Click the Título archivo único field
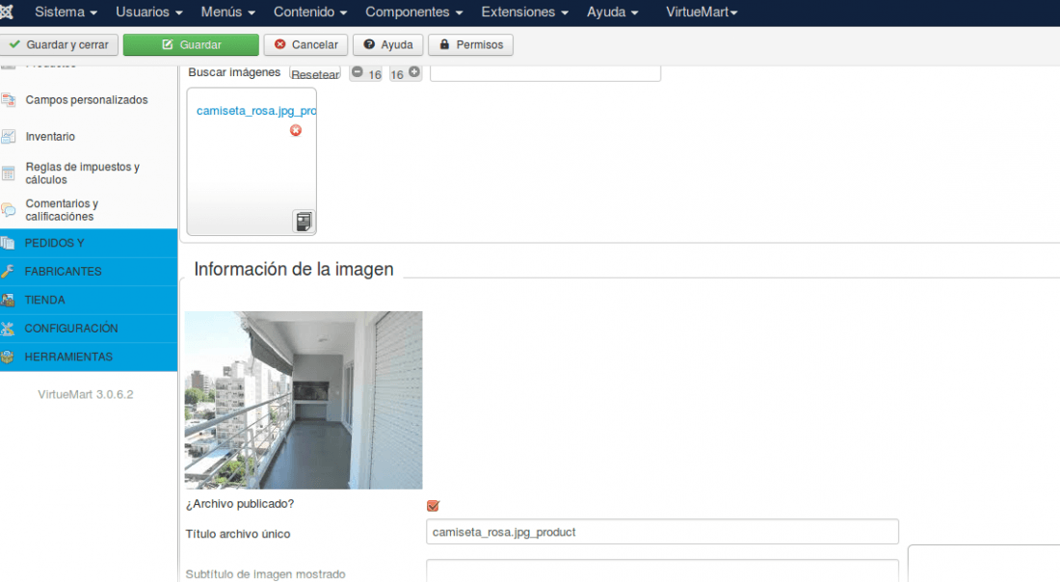 pos(662,532)
